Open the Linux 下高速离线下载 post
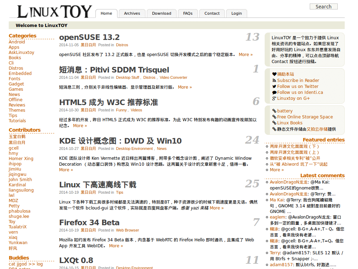Image resolution: width=358 pixels, height=269 pixels. click(98, 185)
